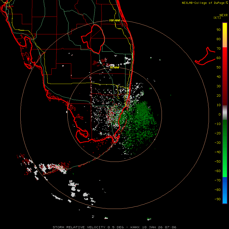Click the 0 value on the velocity scale

coord(220,114)
